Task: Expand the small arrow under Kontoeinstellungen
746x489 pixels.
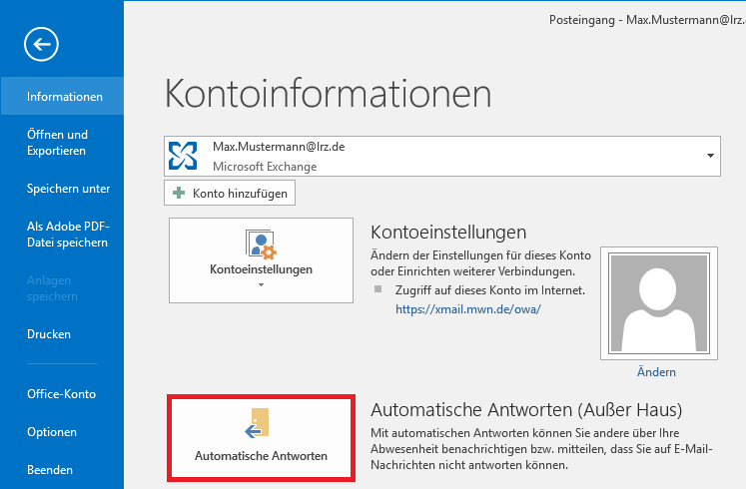Action: pyautogui.click(x=261, y=285)
